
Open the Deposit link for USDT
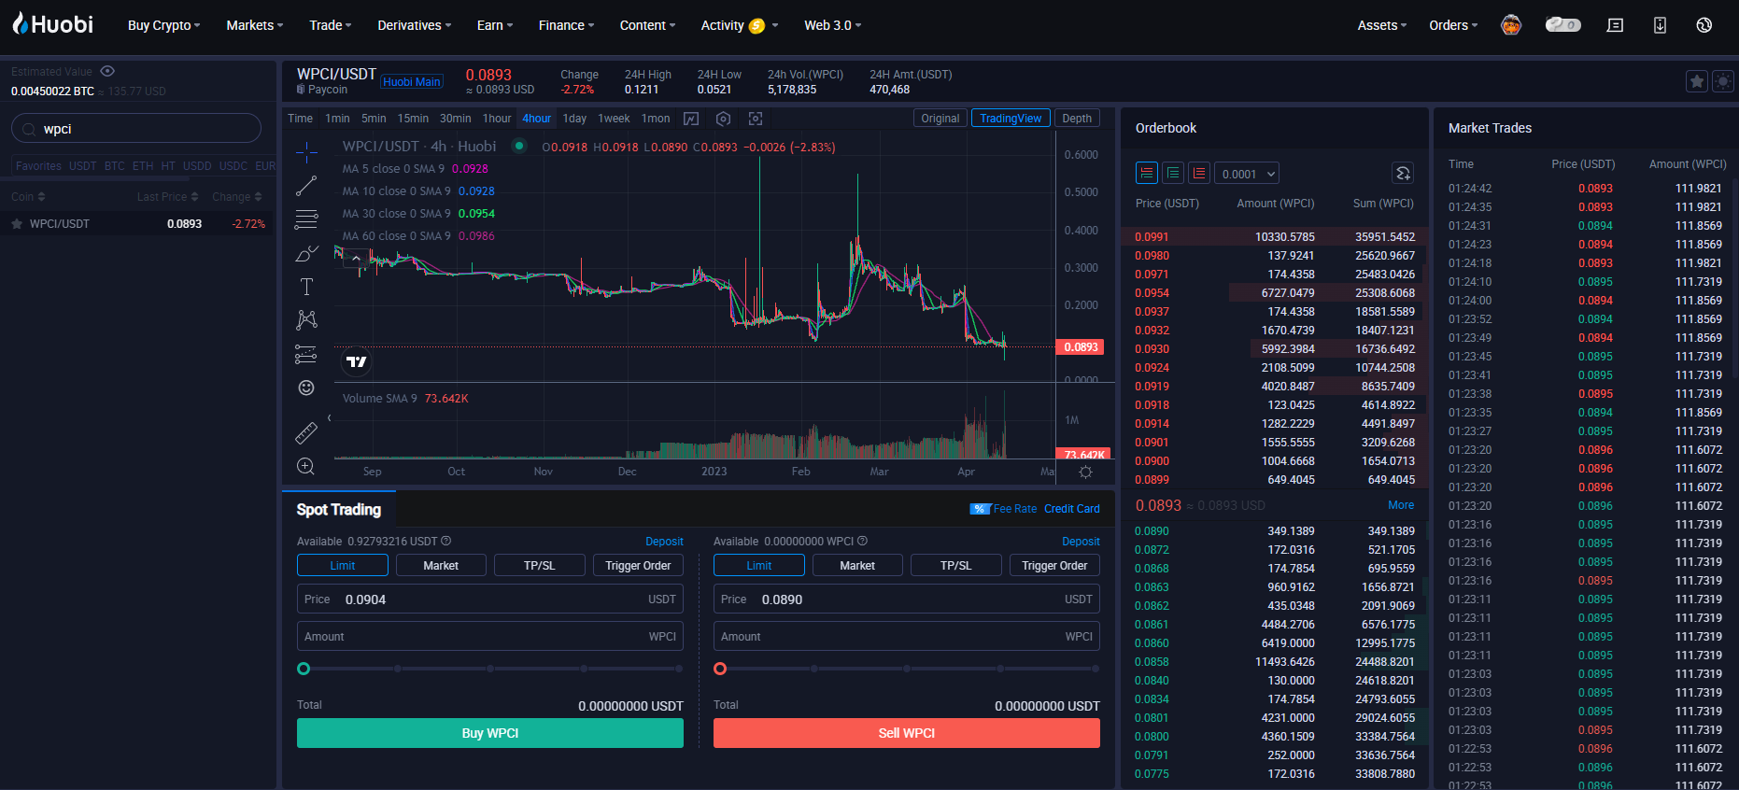click(x=664, y=542)
